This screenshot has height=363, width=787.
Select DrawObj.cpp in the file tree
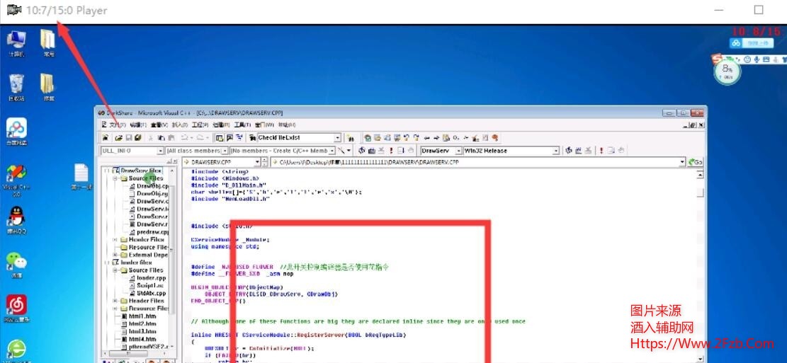pos(152,186)
